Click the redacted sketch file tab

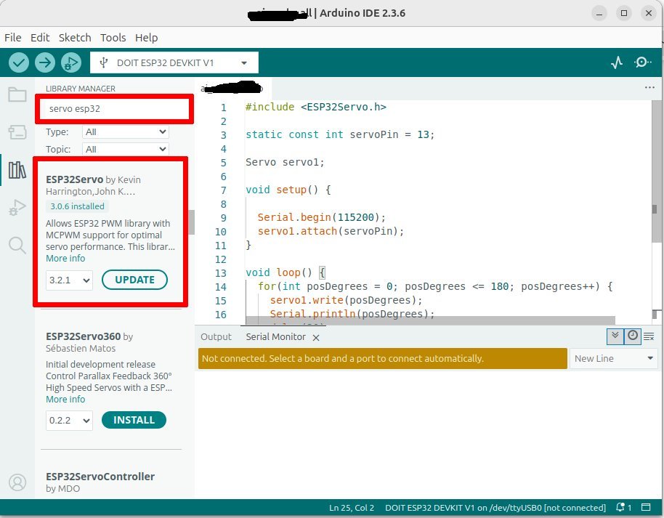point(234,88)
